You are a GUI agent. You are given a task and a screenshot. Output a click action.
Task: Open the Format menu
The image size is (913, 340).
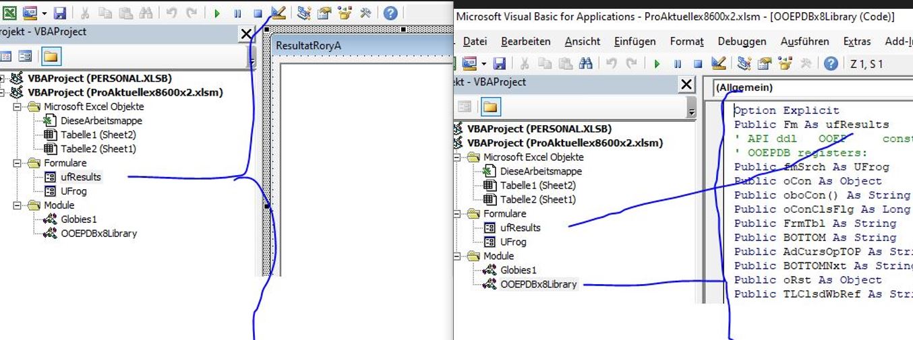click(x=686, y=42)
